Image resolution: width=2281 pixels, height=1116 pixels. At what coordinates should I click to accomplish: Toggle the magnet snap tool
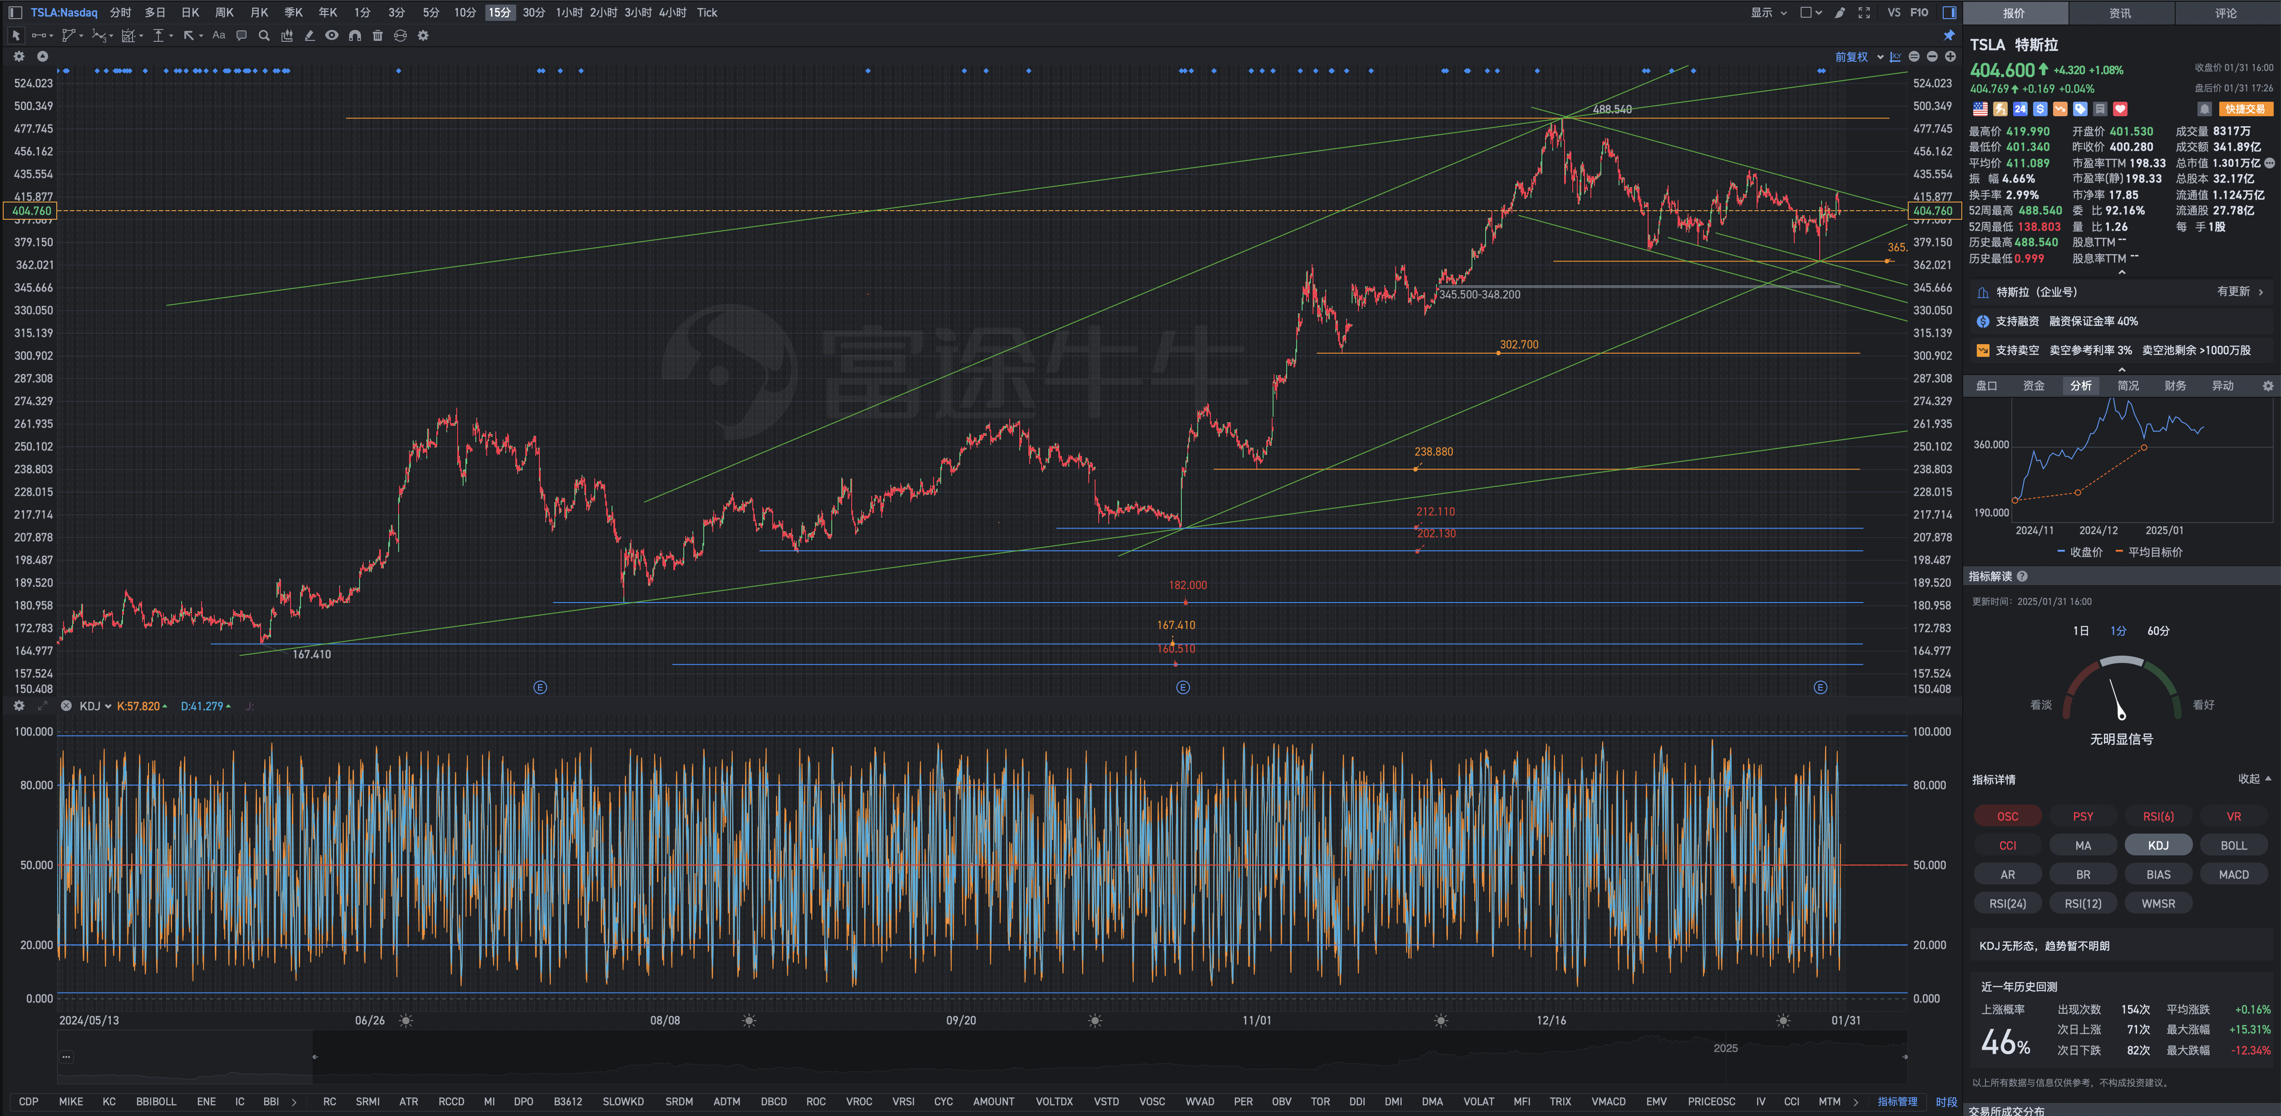pos(355,35)
